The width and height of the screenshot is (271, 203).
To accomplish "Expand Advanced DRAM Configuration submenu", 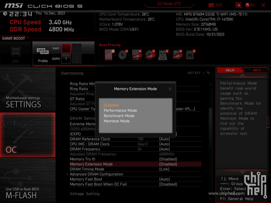I will pyautogui.click(x=96, y=174).
